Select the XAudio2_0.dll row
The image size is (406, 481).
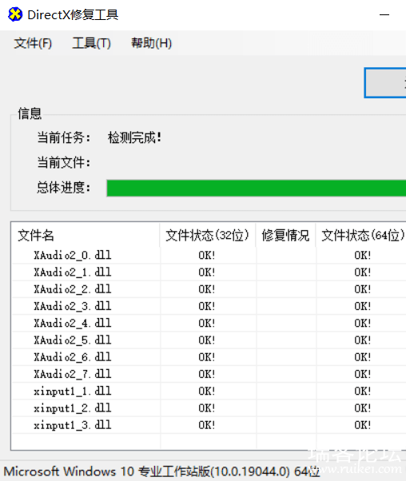tap(209, 255)
